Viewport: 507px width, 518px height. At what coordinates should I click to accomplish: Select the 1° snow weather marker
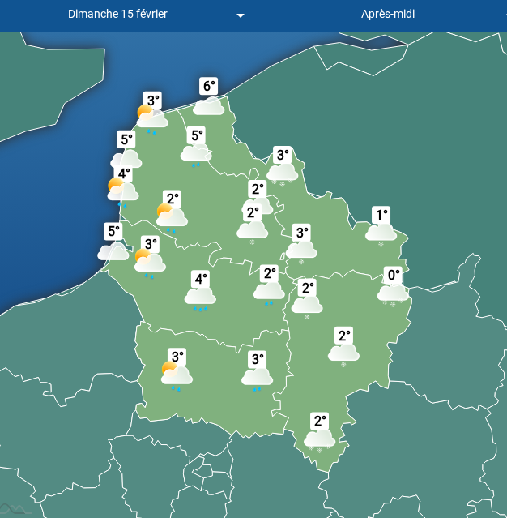pos(381,227)
